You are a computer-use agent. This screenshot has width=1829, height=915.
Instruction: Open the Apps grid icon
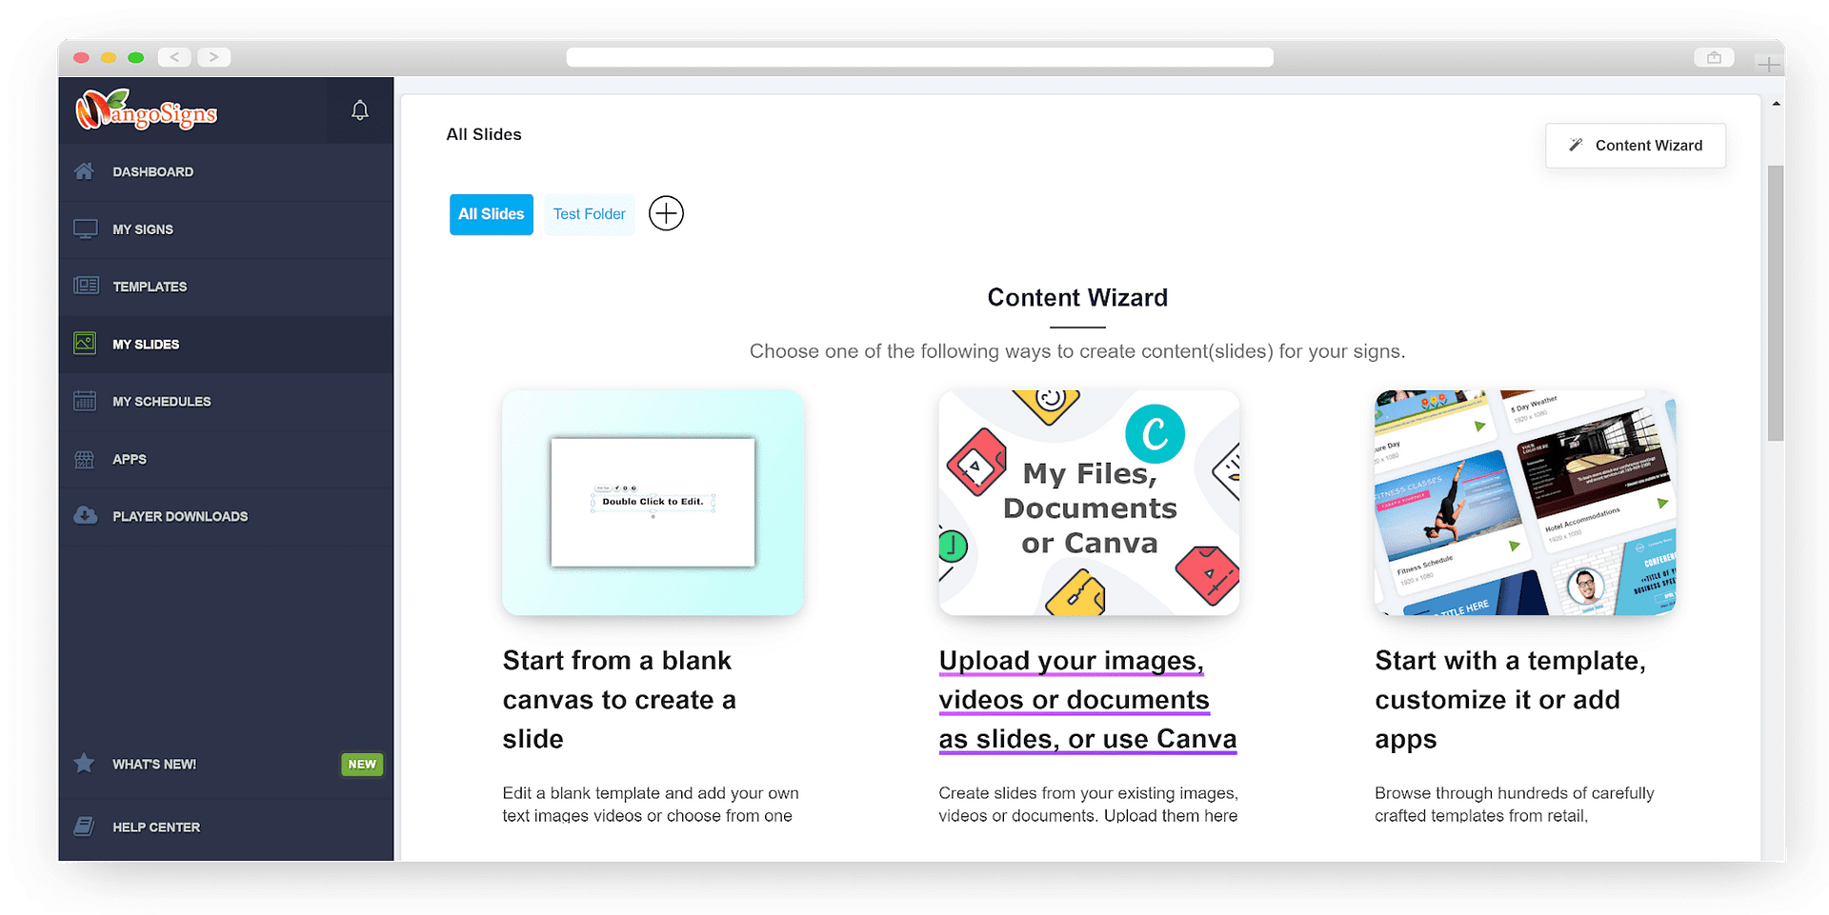pyautogui.click(x=85, y=459)
